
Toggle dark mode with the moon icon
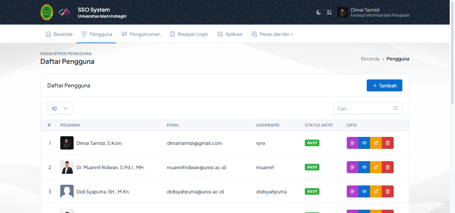[319, 12]
